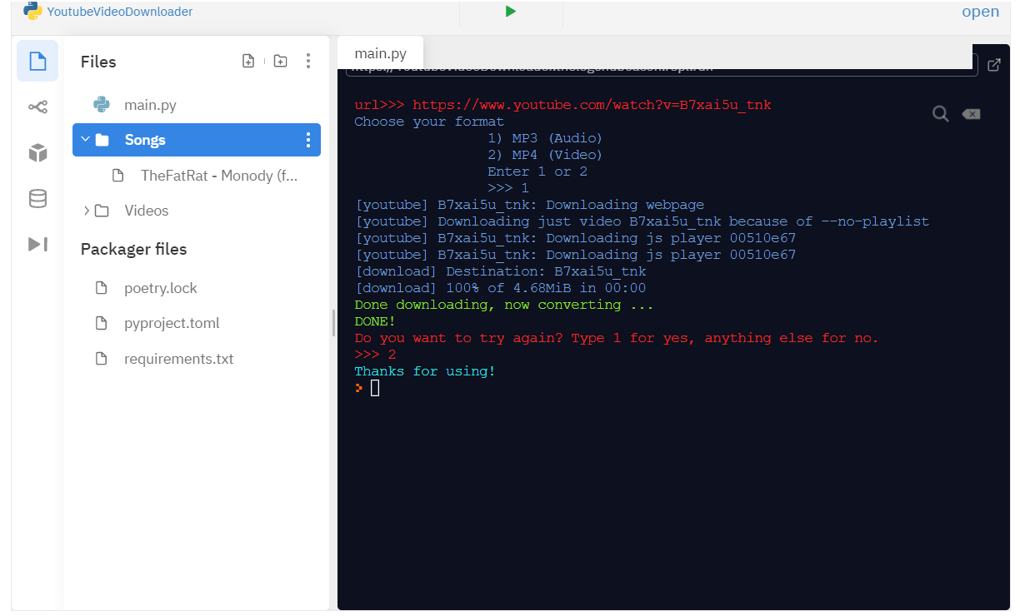Run the program with the green play button
The image size is (1020, 616).
[511, 12]
